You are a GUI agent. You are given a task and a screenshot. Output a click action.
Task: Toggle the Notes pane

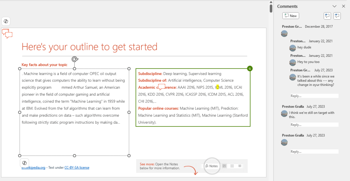(211, 166)
